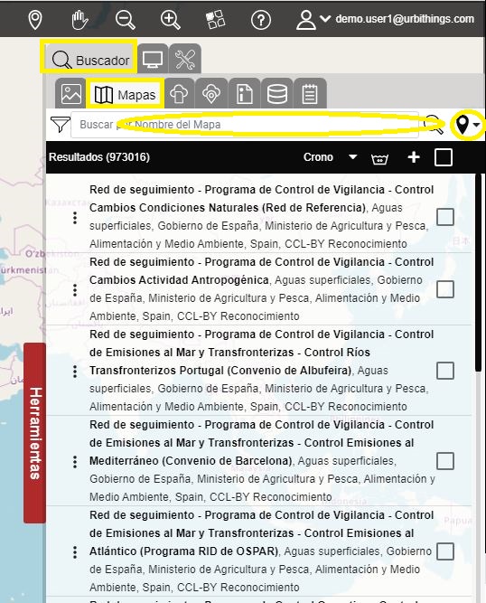Open the Cambios Condiciones Naturales map title

262,198
